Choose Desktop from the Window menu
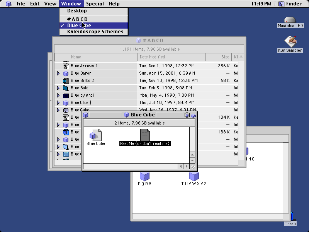 pos(93,11)
